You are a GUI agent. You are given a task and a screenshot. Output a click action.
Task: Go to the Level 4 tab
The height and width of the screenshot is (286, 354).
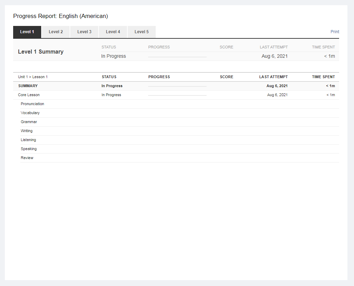click(x=113, y=32)
